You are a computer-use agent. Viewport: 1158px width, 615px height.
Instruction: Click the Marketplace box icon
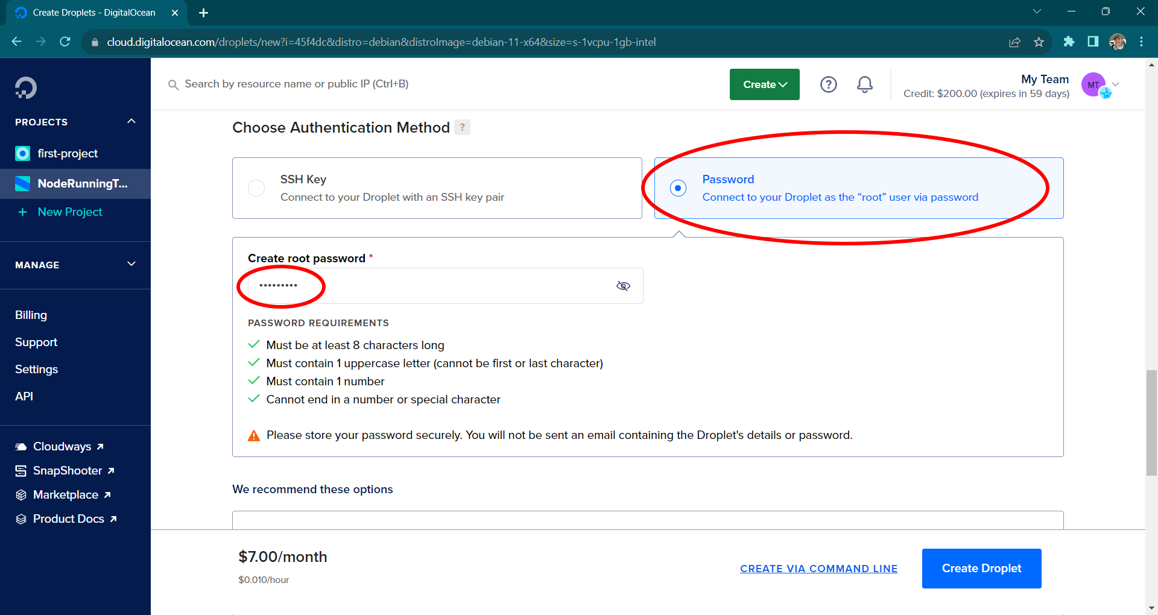[21, 495]
